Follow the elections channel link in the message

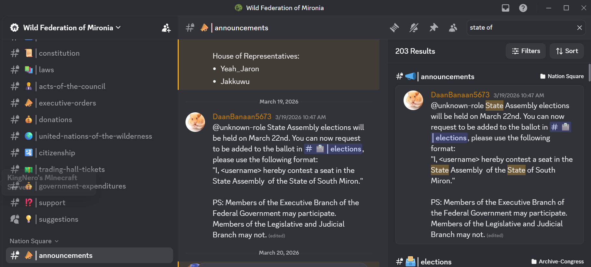[333, 149]
